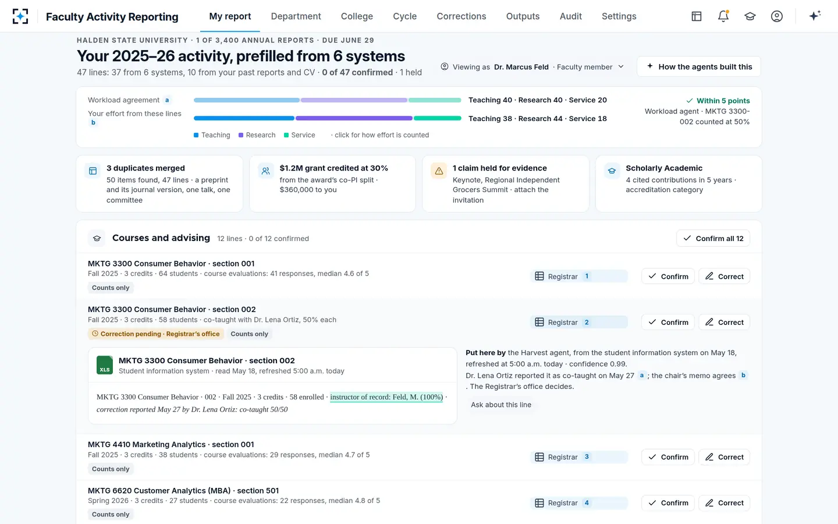Click the Courses and advising section icon
This screenshot has width=838, height=524.
point(97,238)
